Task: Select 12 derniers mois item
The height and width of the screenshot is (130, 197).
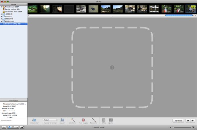Action: pos(13,11)
